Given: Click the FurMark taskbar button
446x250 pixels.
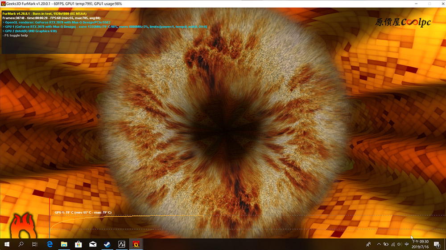Looking at the screenshot, I should pyautogui.click(x=136, y=244).
